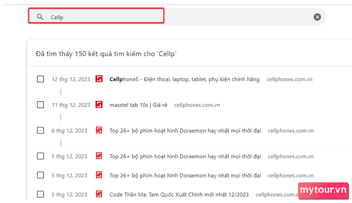Click favicon beside masstel tab 10s entry

click(x=99, y=105)
